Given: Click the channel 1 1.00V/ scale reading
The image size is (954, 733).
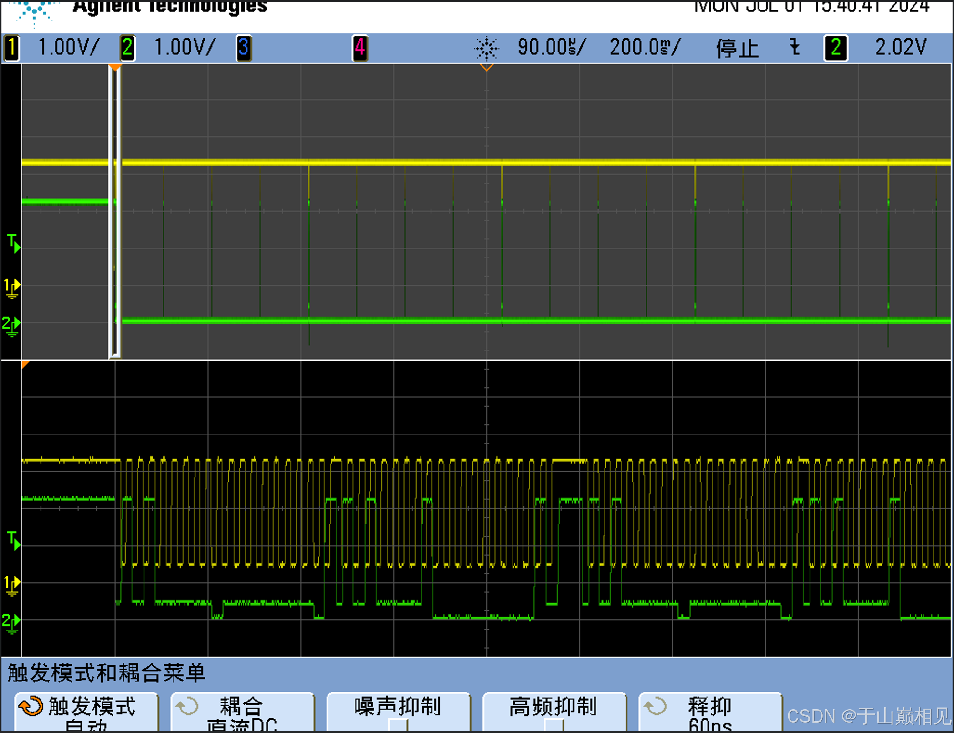Looking at the screenshot, I should (69, 47).
